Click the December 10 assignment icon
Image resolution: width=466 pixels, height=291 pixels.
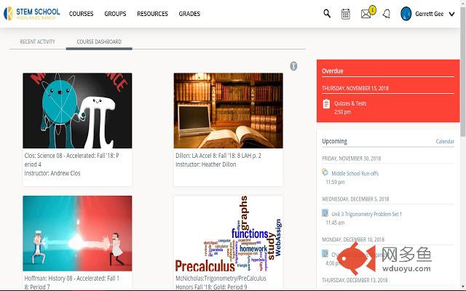tap(325, 254)
